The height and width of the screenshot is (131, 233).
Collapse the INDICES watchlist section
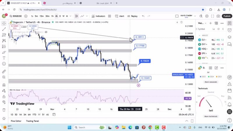[x=200, y=35]
